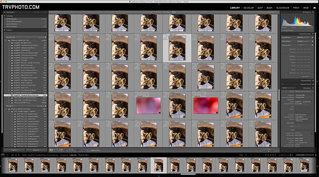The width and height of the screenshot is (319, 177).
Task: Click the second window display icon
Action: click(8, 155)
